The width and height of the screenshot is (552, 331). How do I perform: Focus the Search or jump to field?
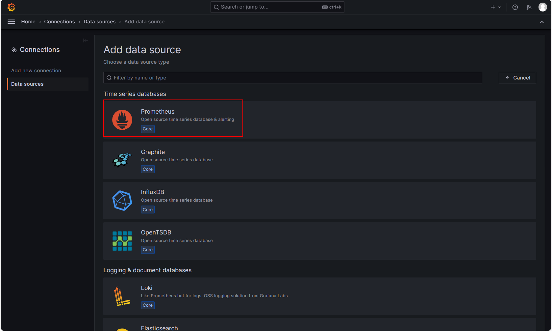tap(277, 7)
